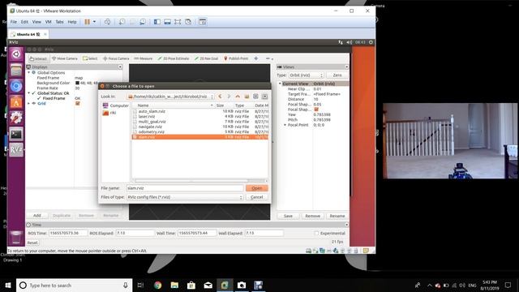Click horizontal scrollbar in file list

[191, 181]
